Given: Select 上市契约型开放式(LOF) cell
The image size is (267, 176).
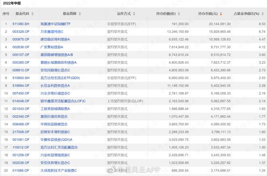Looking at the screenshot, I should (125, 101).
